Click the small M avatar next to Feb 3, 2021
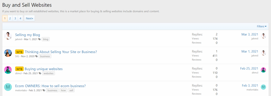Viewport: 271px width, 96px height. [x=263, y=87]
